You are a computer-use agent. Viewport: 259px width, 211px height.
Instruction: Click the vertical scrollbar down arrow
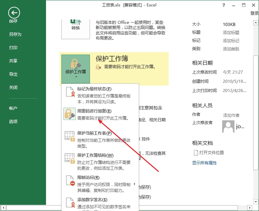[256, 201]
